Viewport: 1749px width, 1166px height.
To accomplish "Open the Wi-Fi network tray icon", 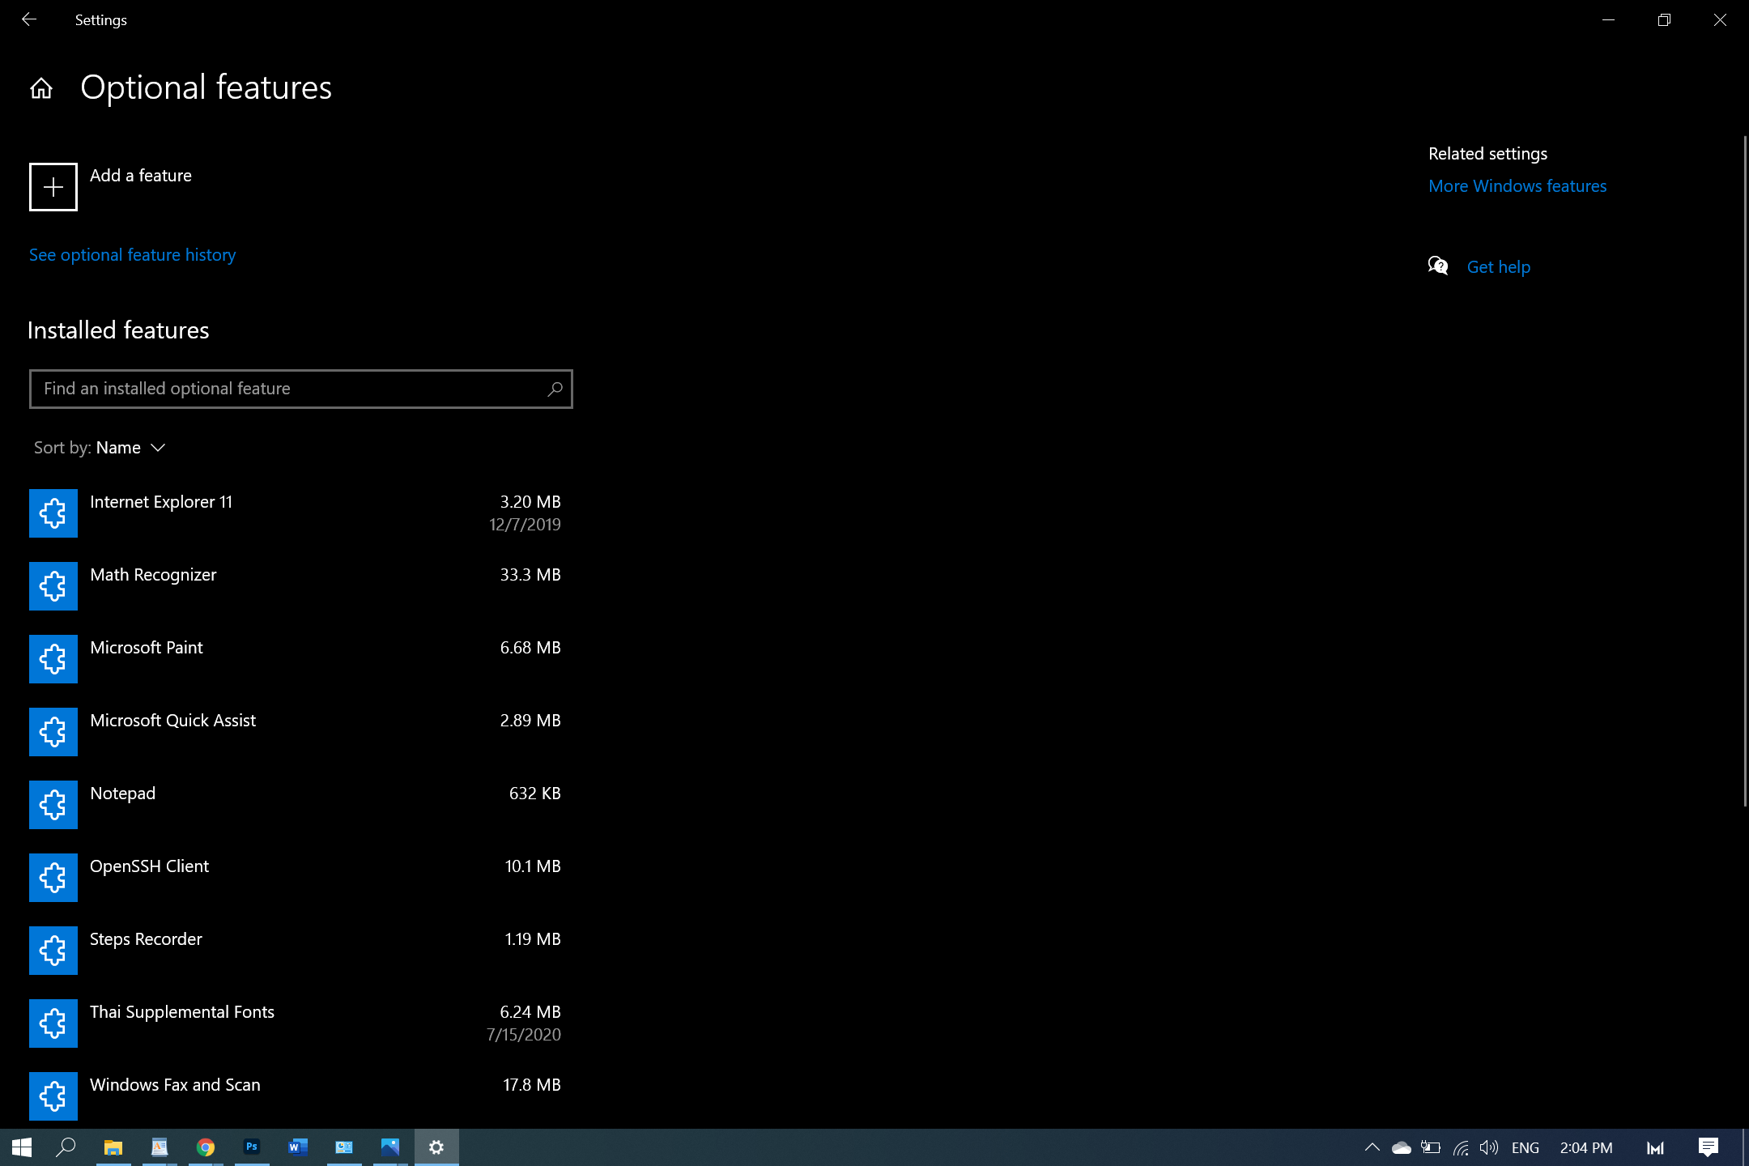I will coord(1461,1147).
